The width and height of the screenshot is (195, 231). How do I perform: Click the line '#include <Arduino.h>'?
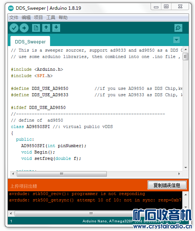37,69
